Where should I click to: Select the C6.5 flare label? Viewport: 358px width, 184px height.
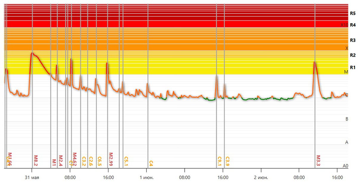[x=100, y=161]
